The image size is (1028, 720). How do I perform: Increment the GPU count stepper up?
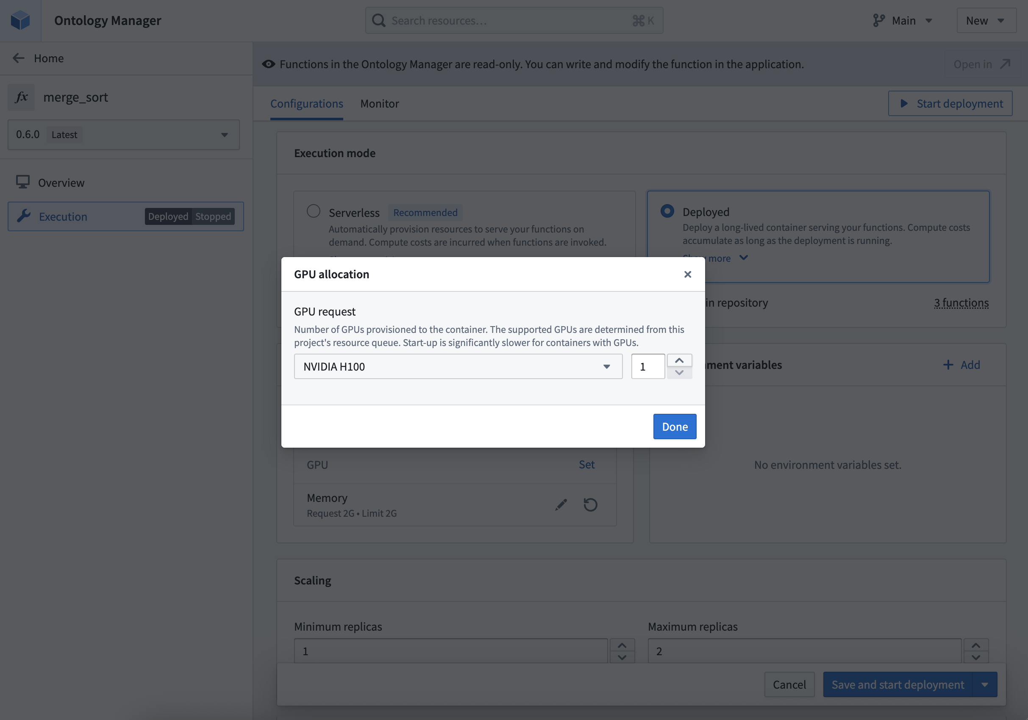point(679,360)
